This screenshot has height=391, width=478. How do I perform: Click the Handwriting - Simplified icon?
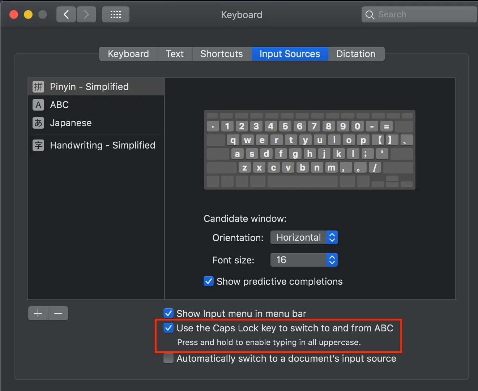[x=38, y=145]
